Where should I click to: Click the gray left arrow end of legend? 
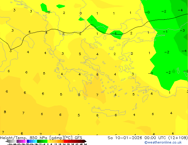point(7,141)
